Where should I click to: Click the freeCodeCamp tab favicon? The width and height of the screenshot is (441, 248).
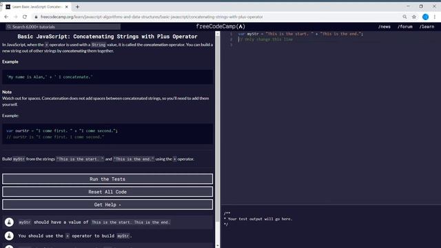(8, 7)
